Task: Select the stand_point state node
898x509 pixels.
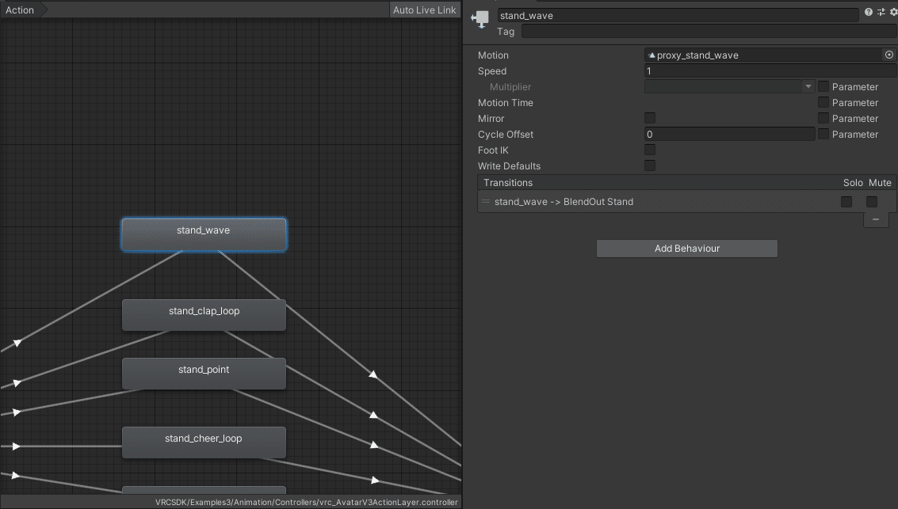Action: (204, 374)
